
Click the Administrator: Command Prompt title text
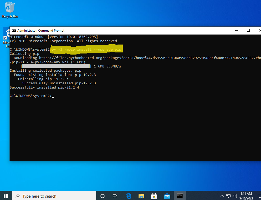coord(41,31)
